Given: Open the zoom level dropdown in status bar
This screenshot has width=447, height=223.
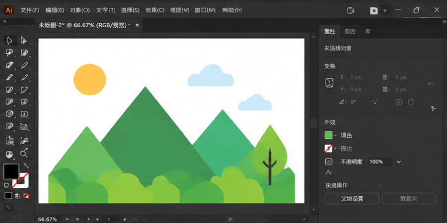Looking at the screenshot, I should [67, 220].
